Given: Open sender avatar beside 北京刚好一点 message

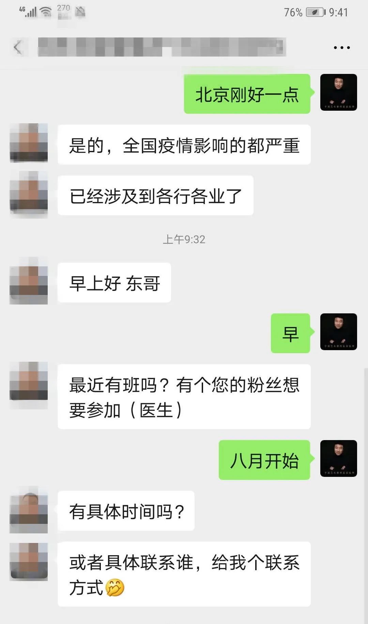Looking at the screenshot, I should 339,92.
